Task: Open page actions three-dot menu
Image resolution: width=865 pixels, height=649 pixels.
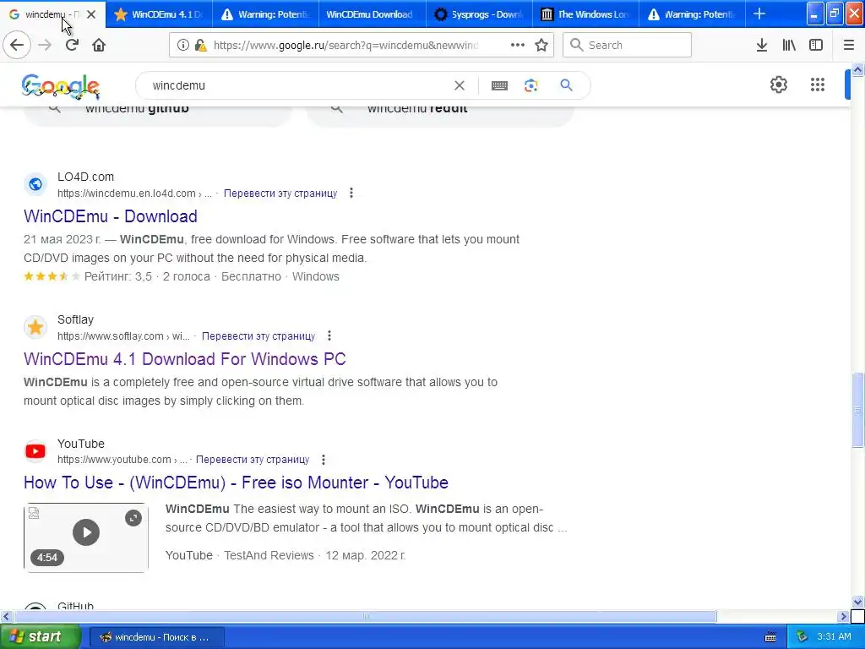Action: (518, 45)
